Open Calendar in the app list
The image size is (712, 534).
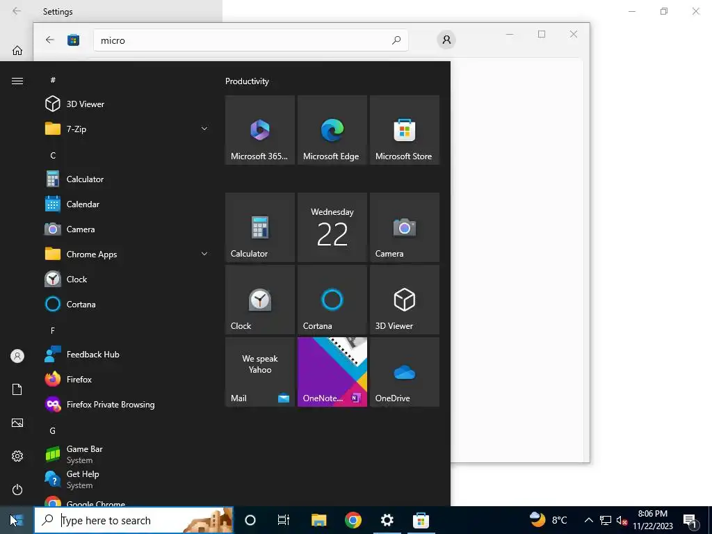pyautogui.click(x=127, y=204)
